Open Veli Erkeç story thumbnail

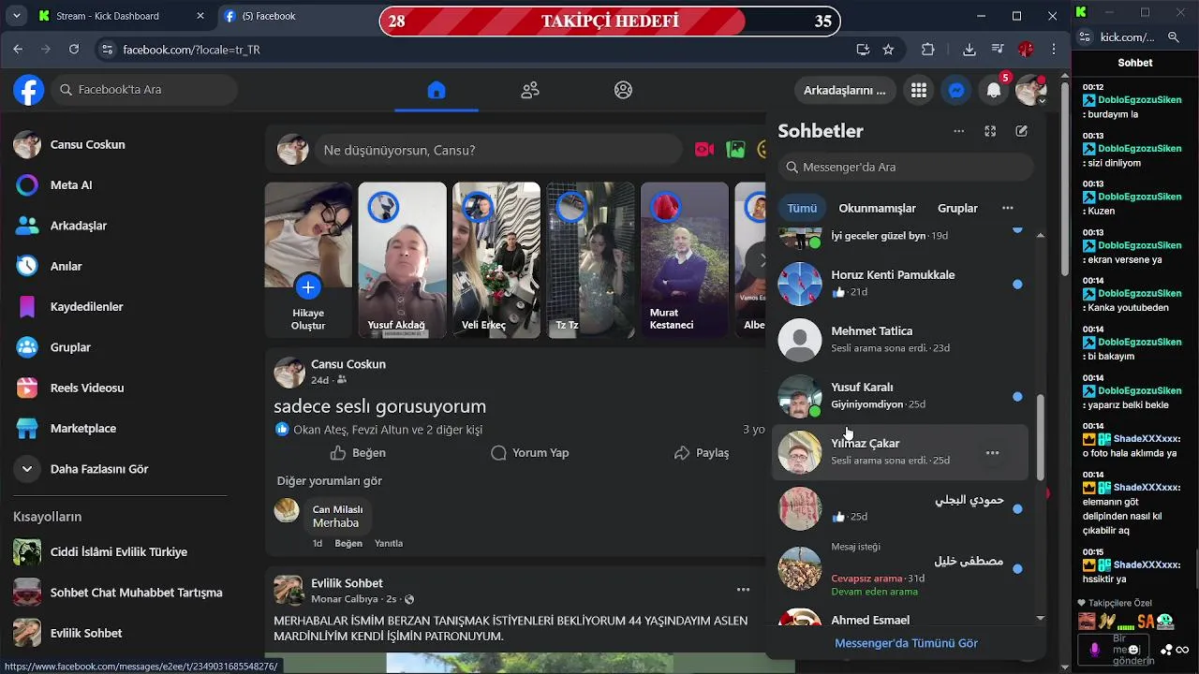click(496, 259)
